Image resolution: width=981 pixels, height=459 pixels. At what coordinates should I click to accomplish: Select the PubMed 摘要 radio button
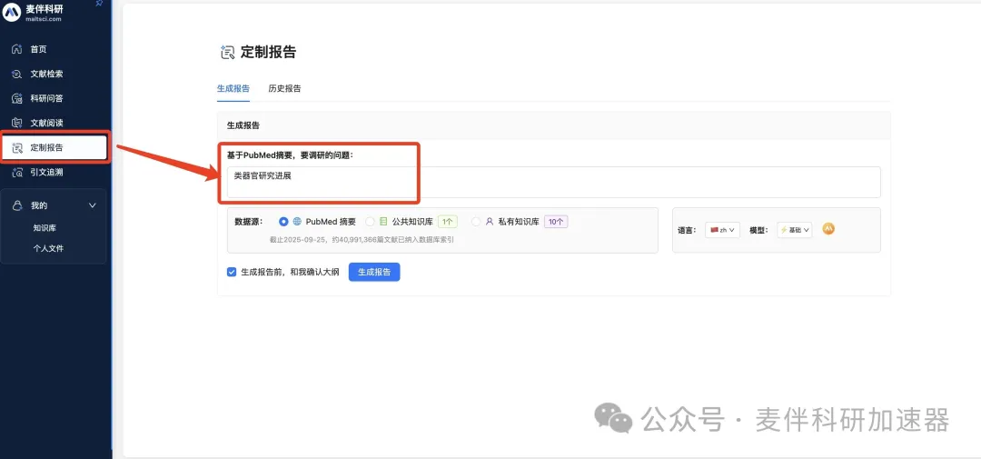(x=284, y=221)
